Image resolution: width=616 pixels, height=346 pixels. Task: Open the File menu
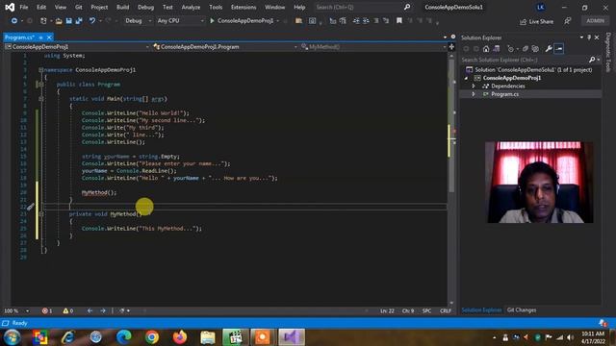23,7
